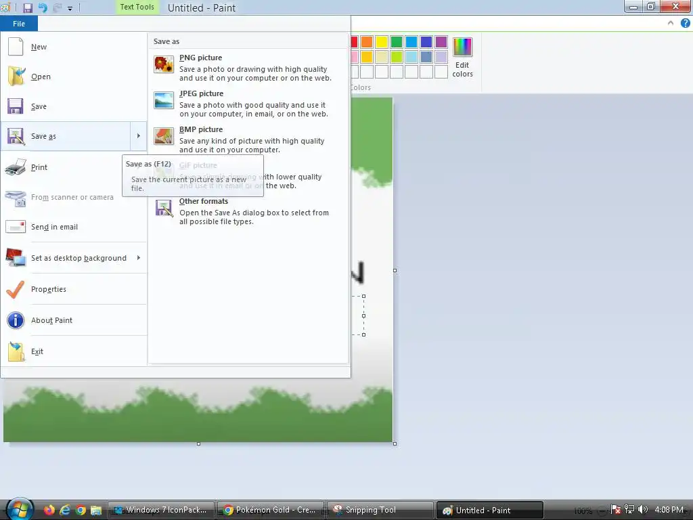Click the Save floppy disk icon in File menu
The height and width of the screenshot is (520, 693).
[16, 106]
